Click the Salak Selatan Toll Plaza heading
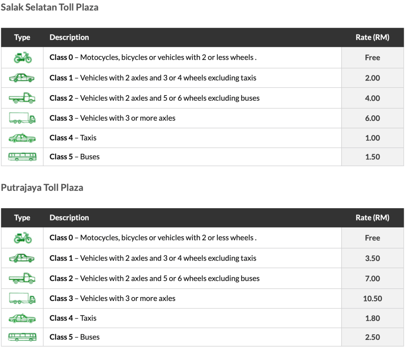Viewport: 405px width, 347px height. coord(49,7)
